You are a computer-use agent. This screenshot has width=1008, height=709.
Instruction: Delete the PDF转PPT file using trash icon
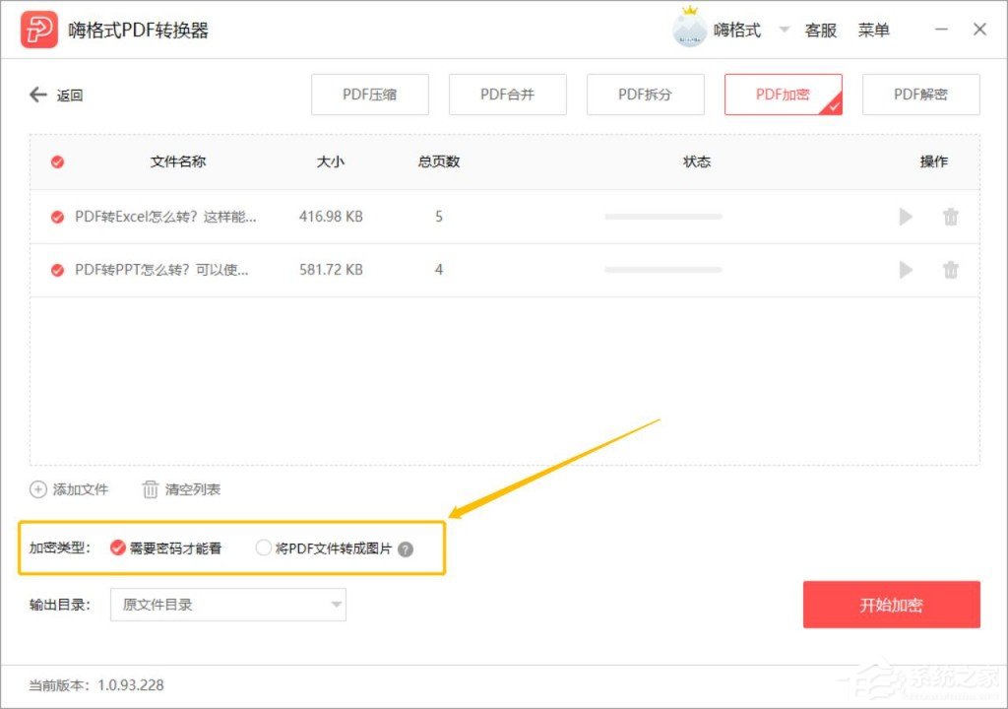(950, 270)
